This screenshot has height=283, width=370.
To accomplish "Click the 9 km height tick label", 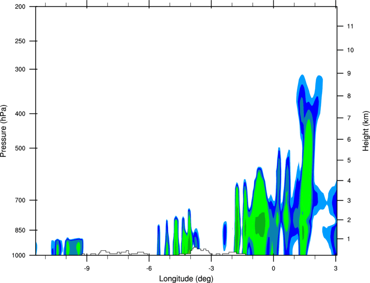I will click(349, 74).
